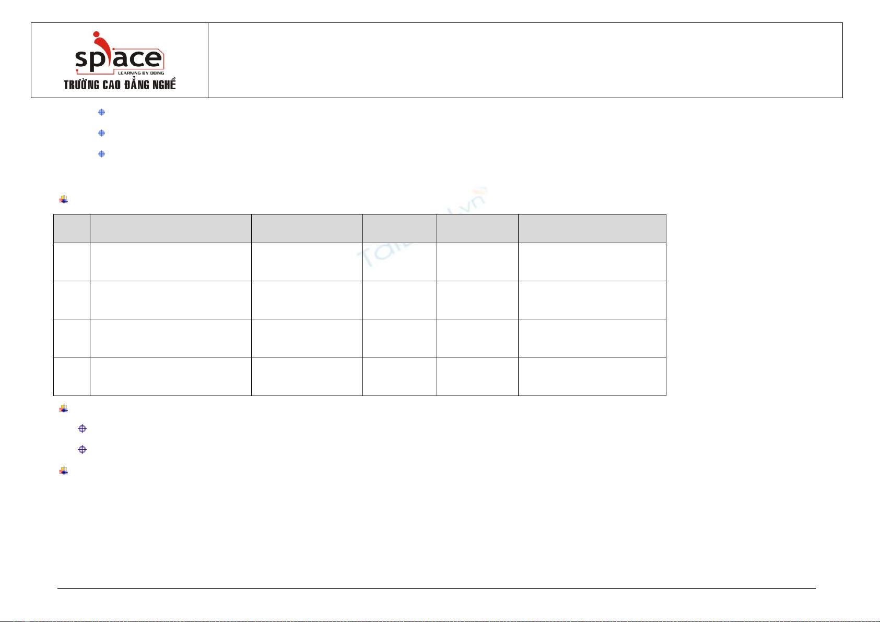The height and width of the screenshot is (622, 880).
Task: Click the 'TRƯỜNG CAO ĐẲNG NGHỀ' text under the logo
Action: (x=120, y=85)
